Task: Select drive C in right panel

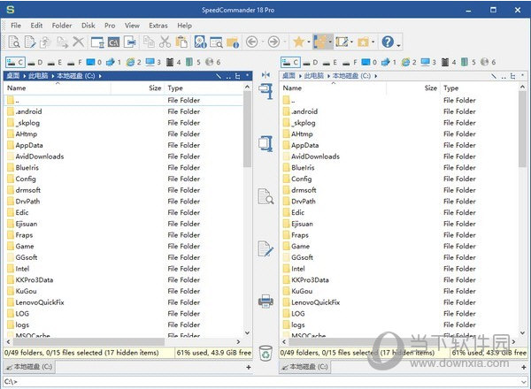Action: pyautogui.click(x=290, y=62)
